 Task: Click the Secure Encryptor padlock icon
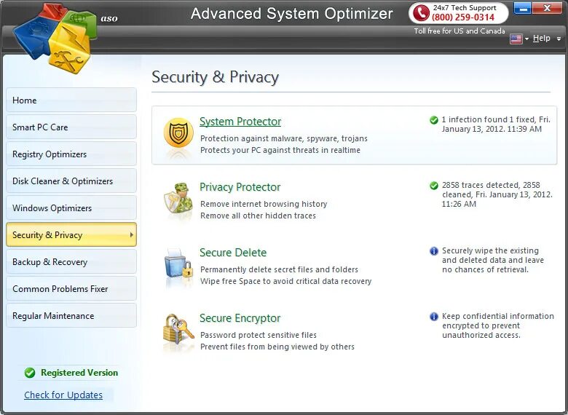178,329
